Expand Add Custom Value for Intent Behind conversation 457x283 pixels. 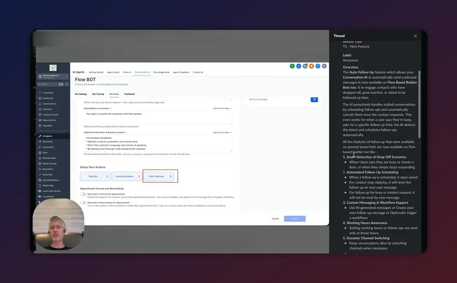(x=221, y=108)
